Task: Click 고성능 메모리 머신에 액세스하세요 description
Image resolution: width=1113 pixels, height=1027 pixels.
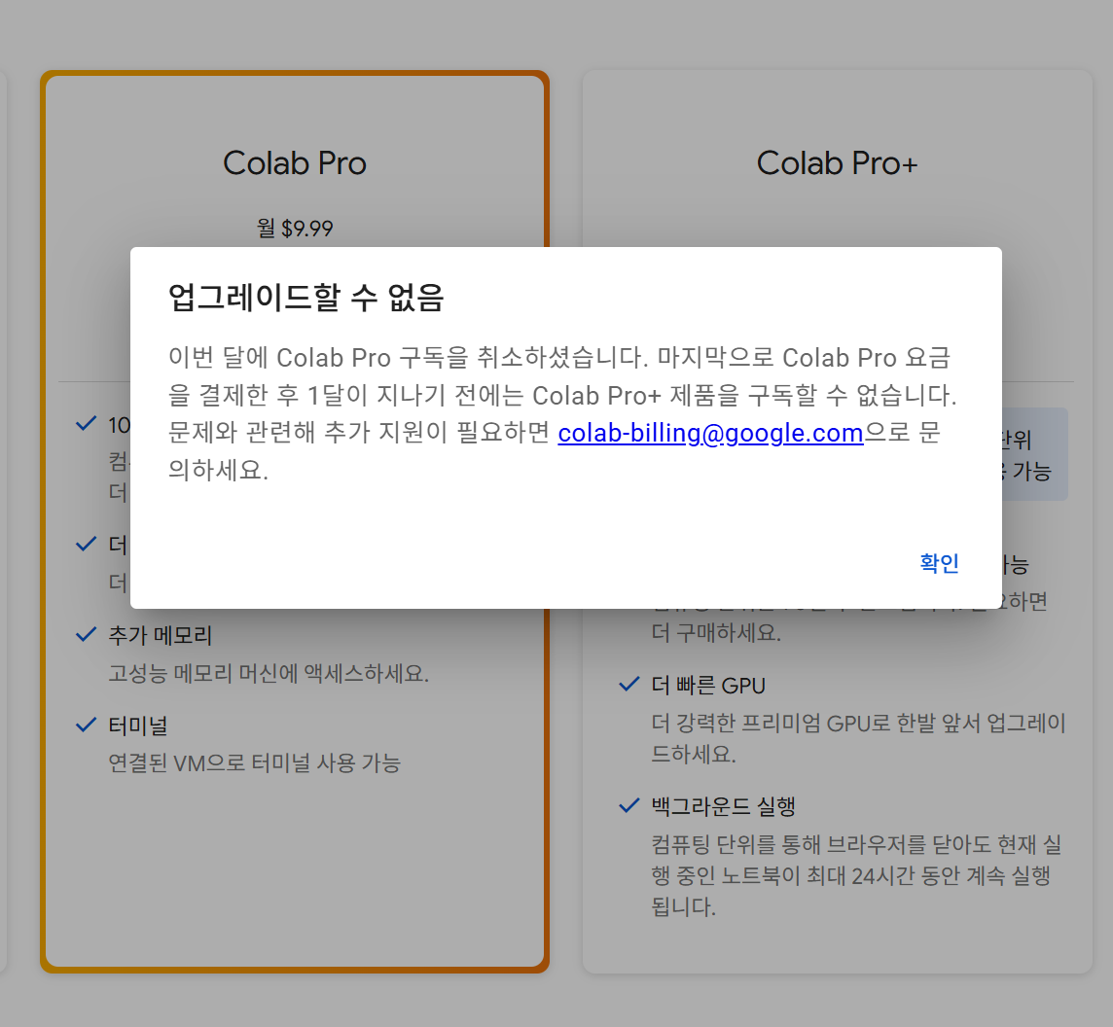Action: 269,673
